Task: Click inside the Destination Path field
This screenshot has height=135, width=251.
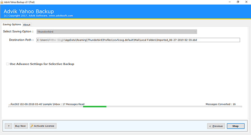Action: tap(138, 40)
